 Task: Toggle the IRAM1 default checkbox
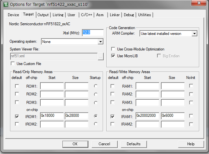[112, 116]
